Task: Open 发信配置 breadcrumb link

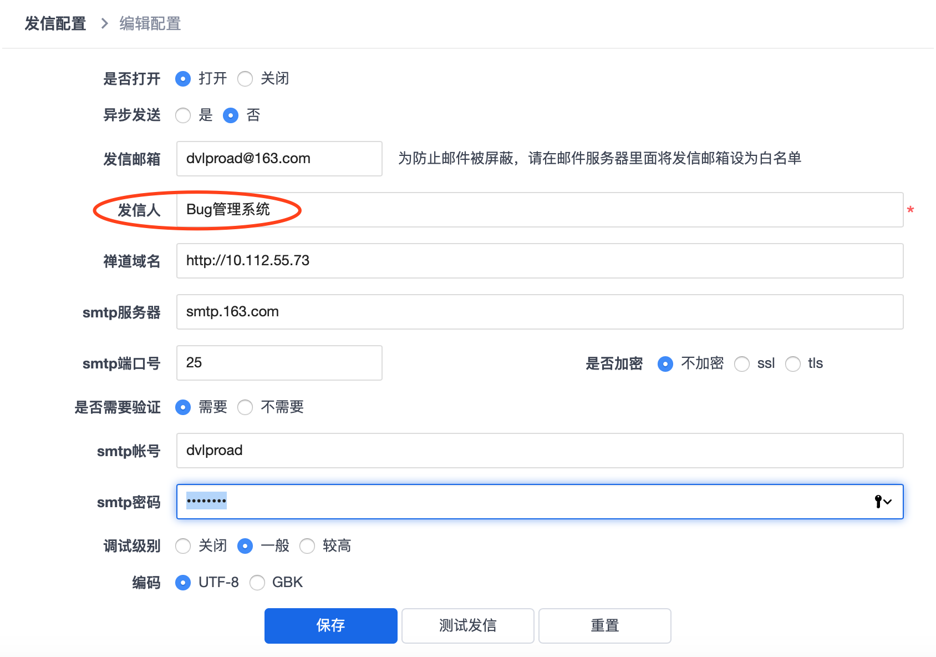Action: pyautogui.click(x=55, y=24)
